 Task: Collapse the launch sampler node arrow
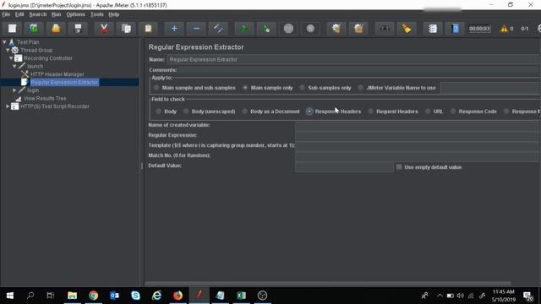(14, 66)
